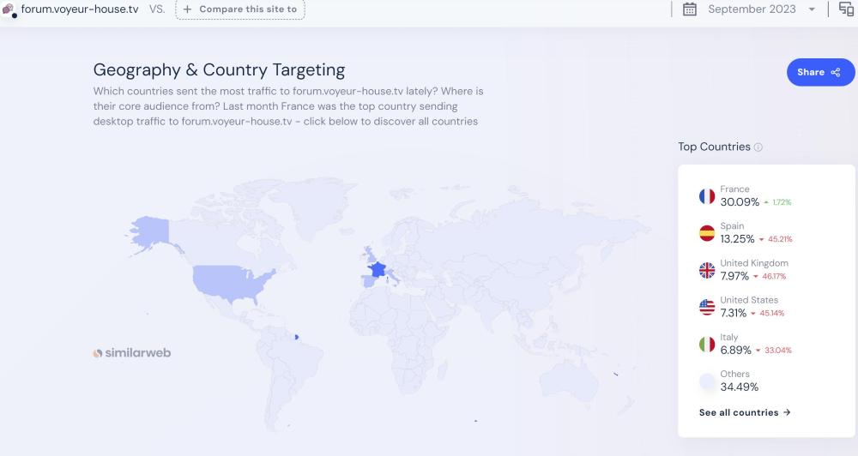Viewport: 858px width, 456px height.
Task: Click the United States flag icon
Action: pyautogui.click(x=707, y=307)
